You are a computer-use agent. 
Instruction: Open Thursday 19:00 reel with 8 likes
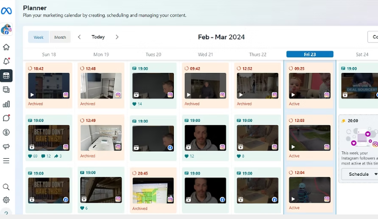[257, 138]
